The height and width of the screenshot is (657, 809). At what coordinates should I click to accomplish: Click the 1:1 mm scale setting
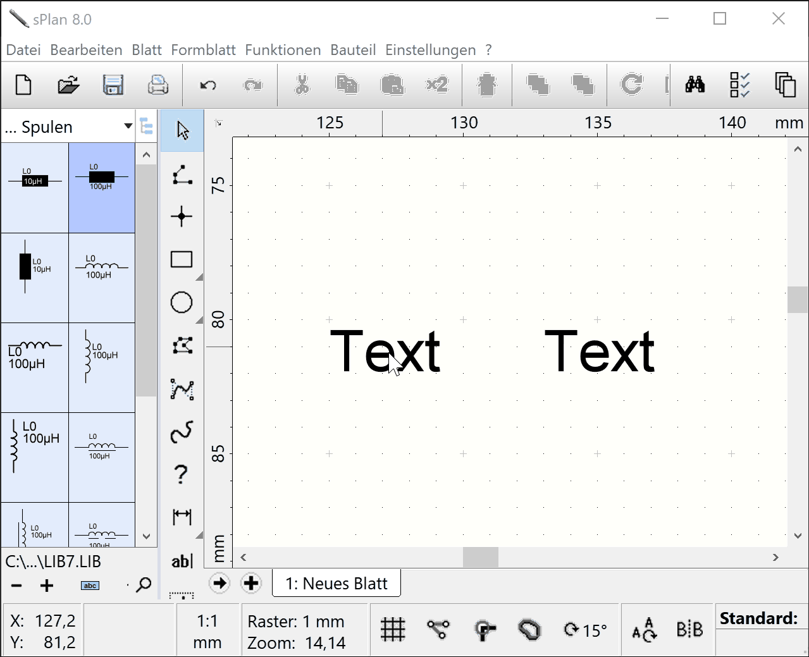tap(207, 631)
